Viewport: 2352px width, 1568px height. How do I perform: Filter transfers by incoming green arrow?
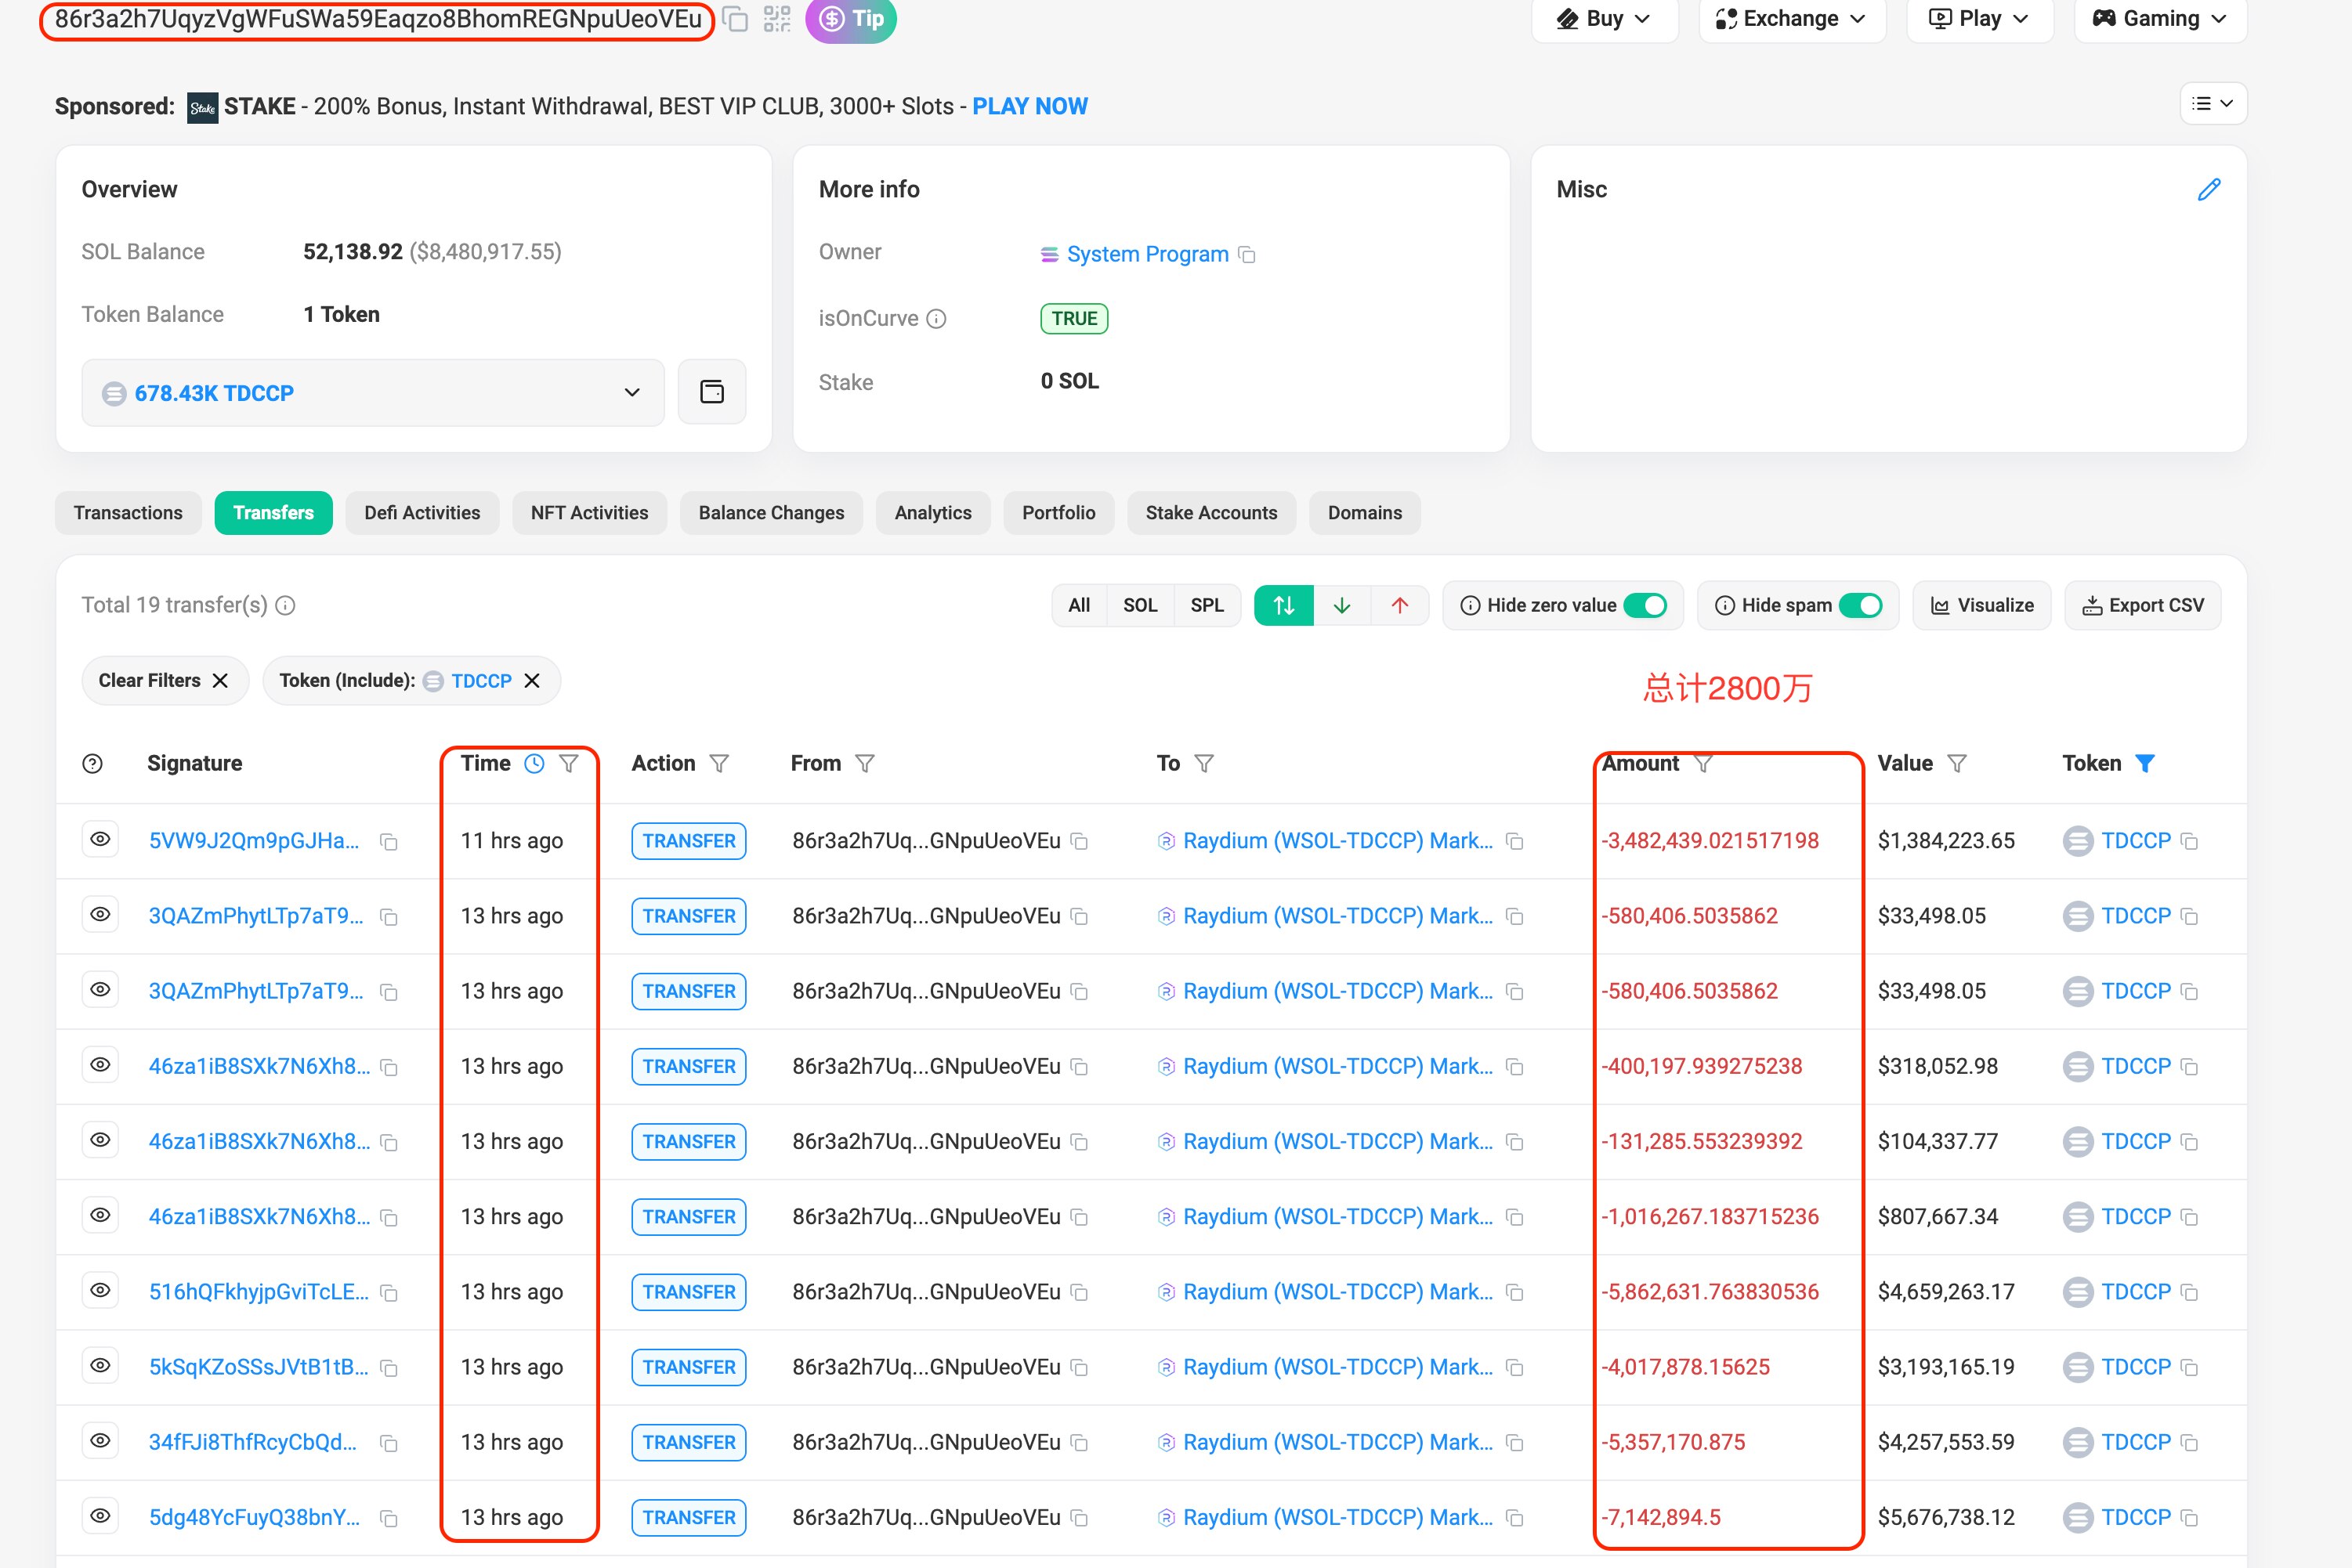click(x=1341, y=605)
